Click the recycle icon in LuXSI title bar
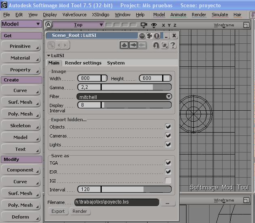 point(149,36)
